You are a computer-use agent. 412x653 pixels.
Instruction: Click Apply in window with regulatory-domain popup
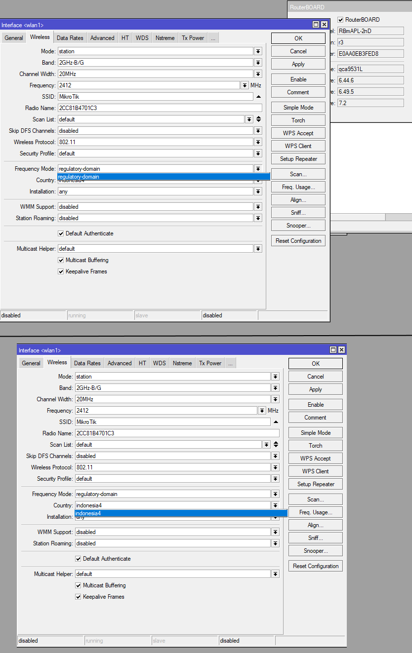pyautogui.click(x=298, y=64)
